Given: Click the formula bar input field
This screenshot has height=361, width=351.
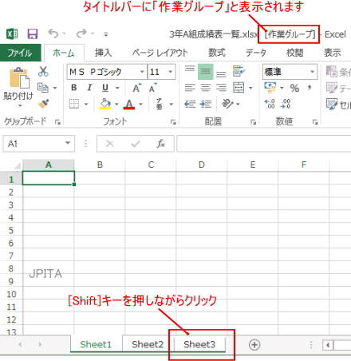Looking at the screenshot, I should (x=264, y=144).
